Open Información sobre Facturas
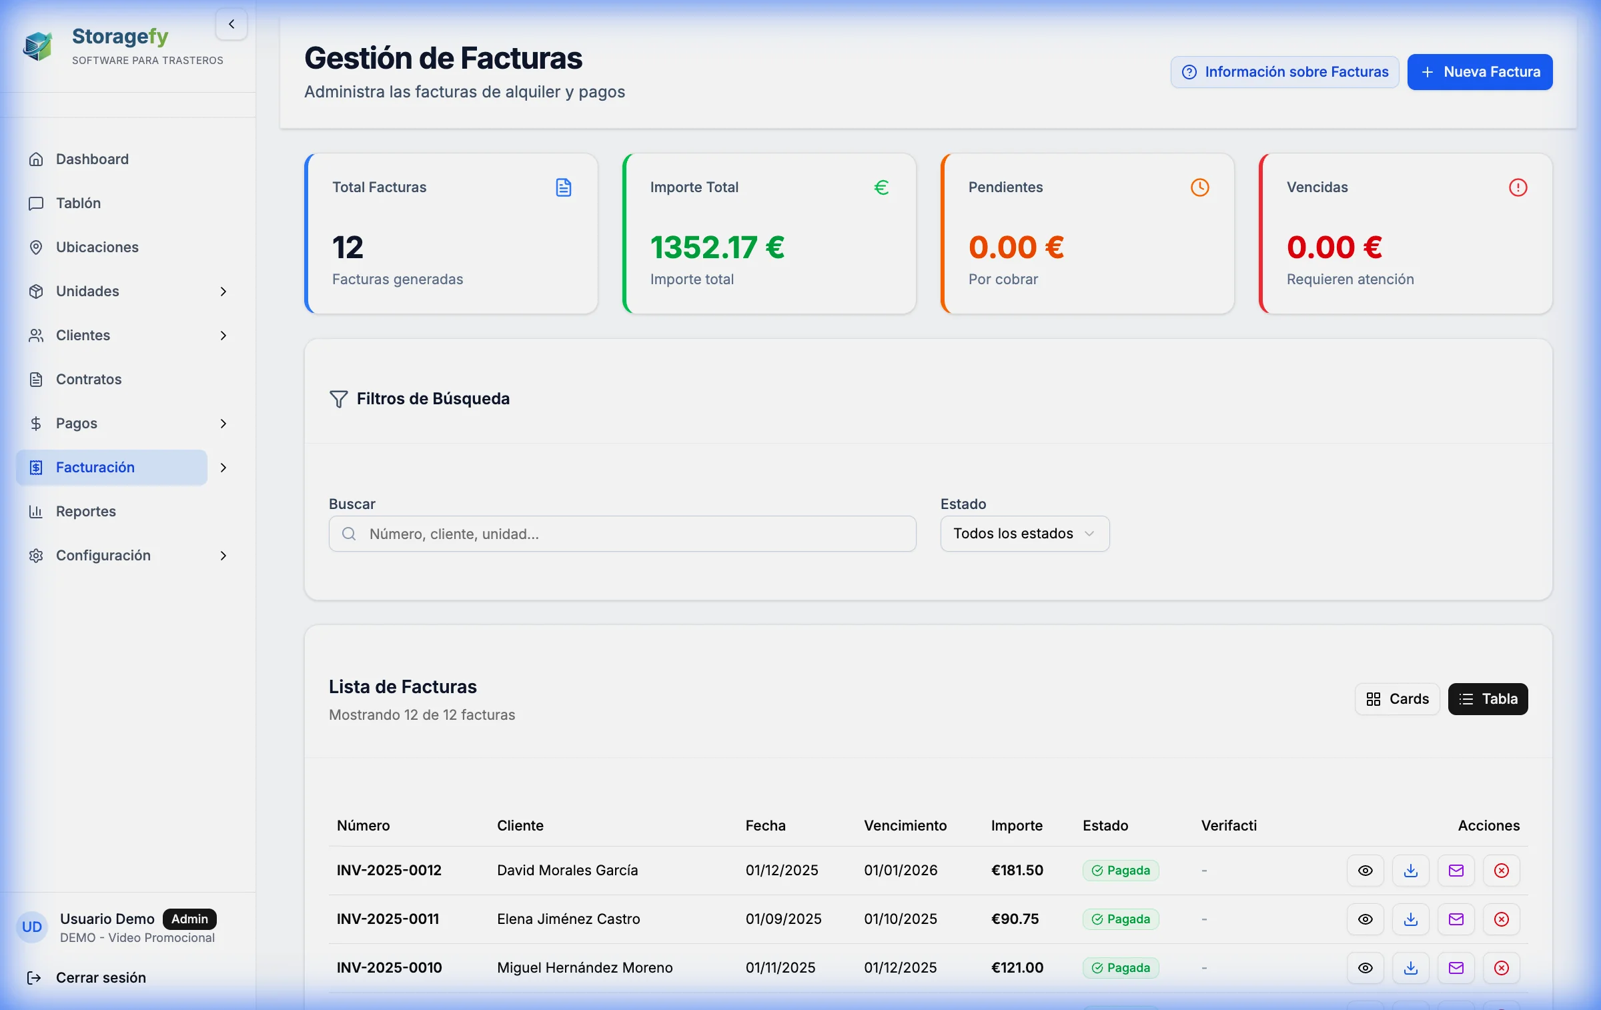The width and height of the screenshot is (1601, 1010). coord(1285,72)
